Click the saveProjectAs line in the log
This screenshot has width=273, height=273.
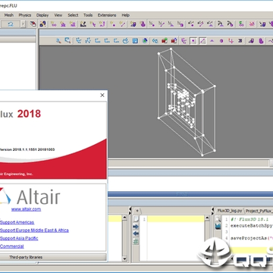252,238
